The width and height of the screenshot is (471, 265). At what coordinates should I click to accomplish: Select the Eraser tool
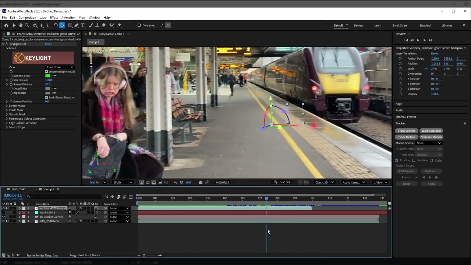pos(104,25)
